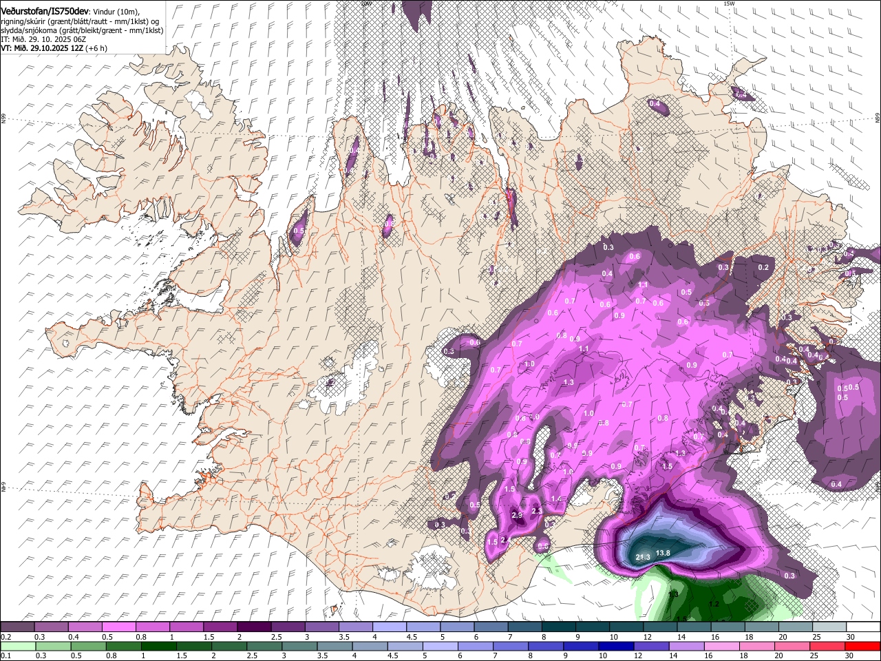The width and height of the screenshot is (881, 661).
Task: Select upper legend swatch between 25 and 30
Action: click(x=829, y=627)
